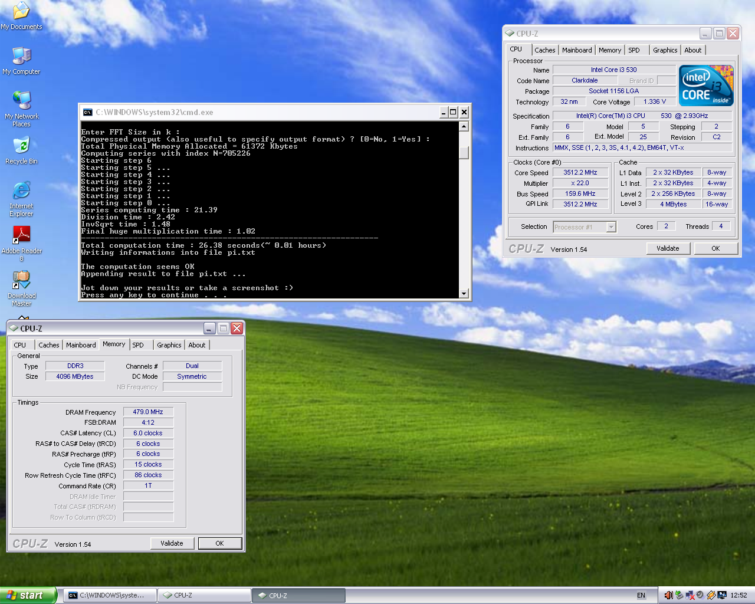
Task: Click the disconnected network tray icon
Action: pos(690,595)
